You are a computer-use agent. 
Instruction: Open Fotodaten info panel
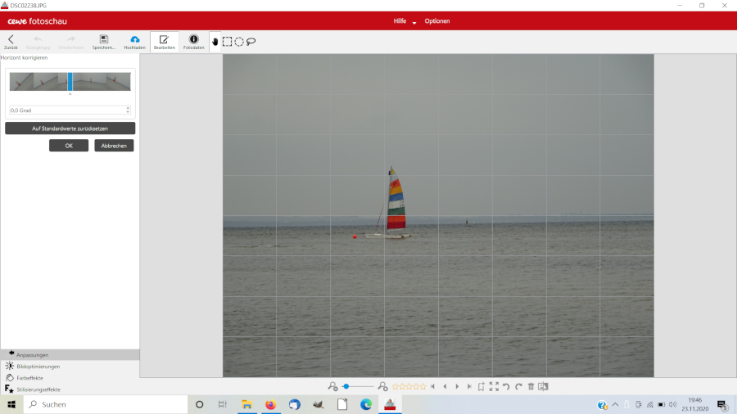point(193,41)
